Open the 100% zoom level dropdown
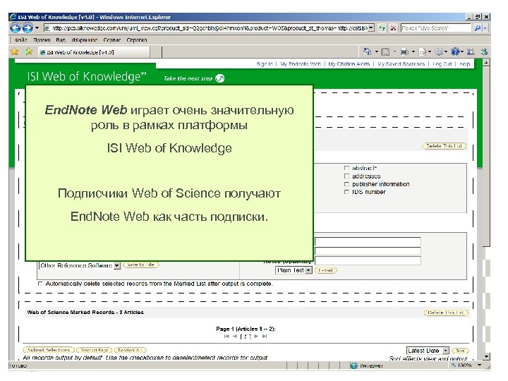This screenshot has height=381, width=508. 479,365
